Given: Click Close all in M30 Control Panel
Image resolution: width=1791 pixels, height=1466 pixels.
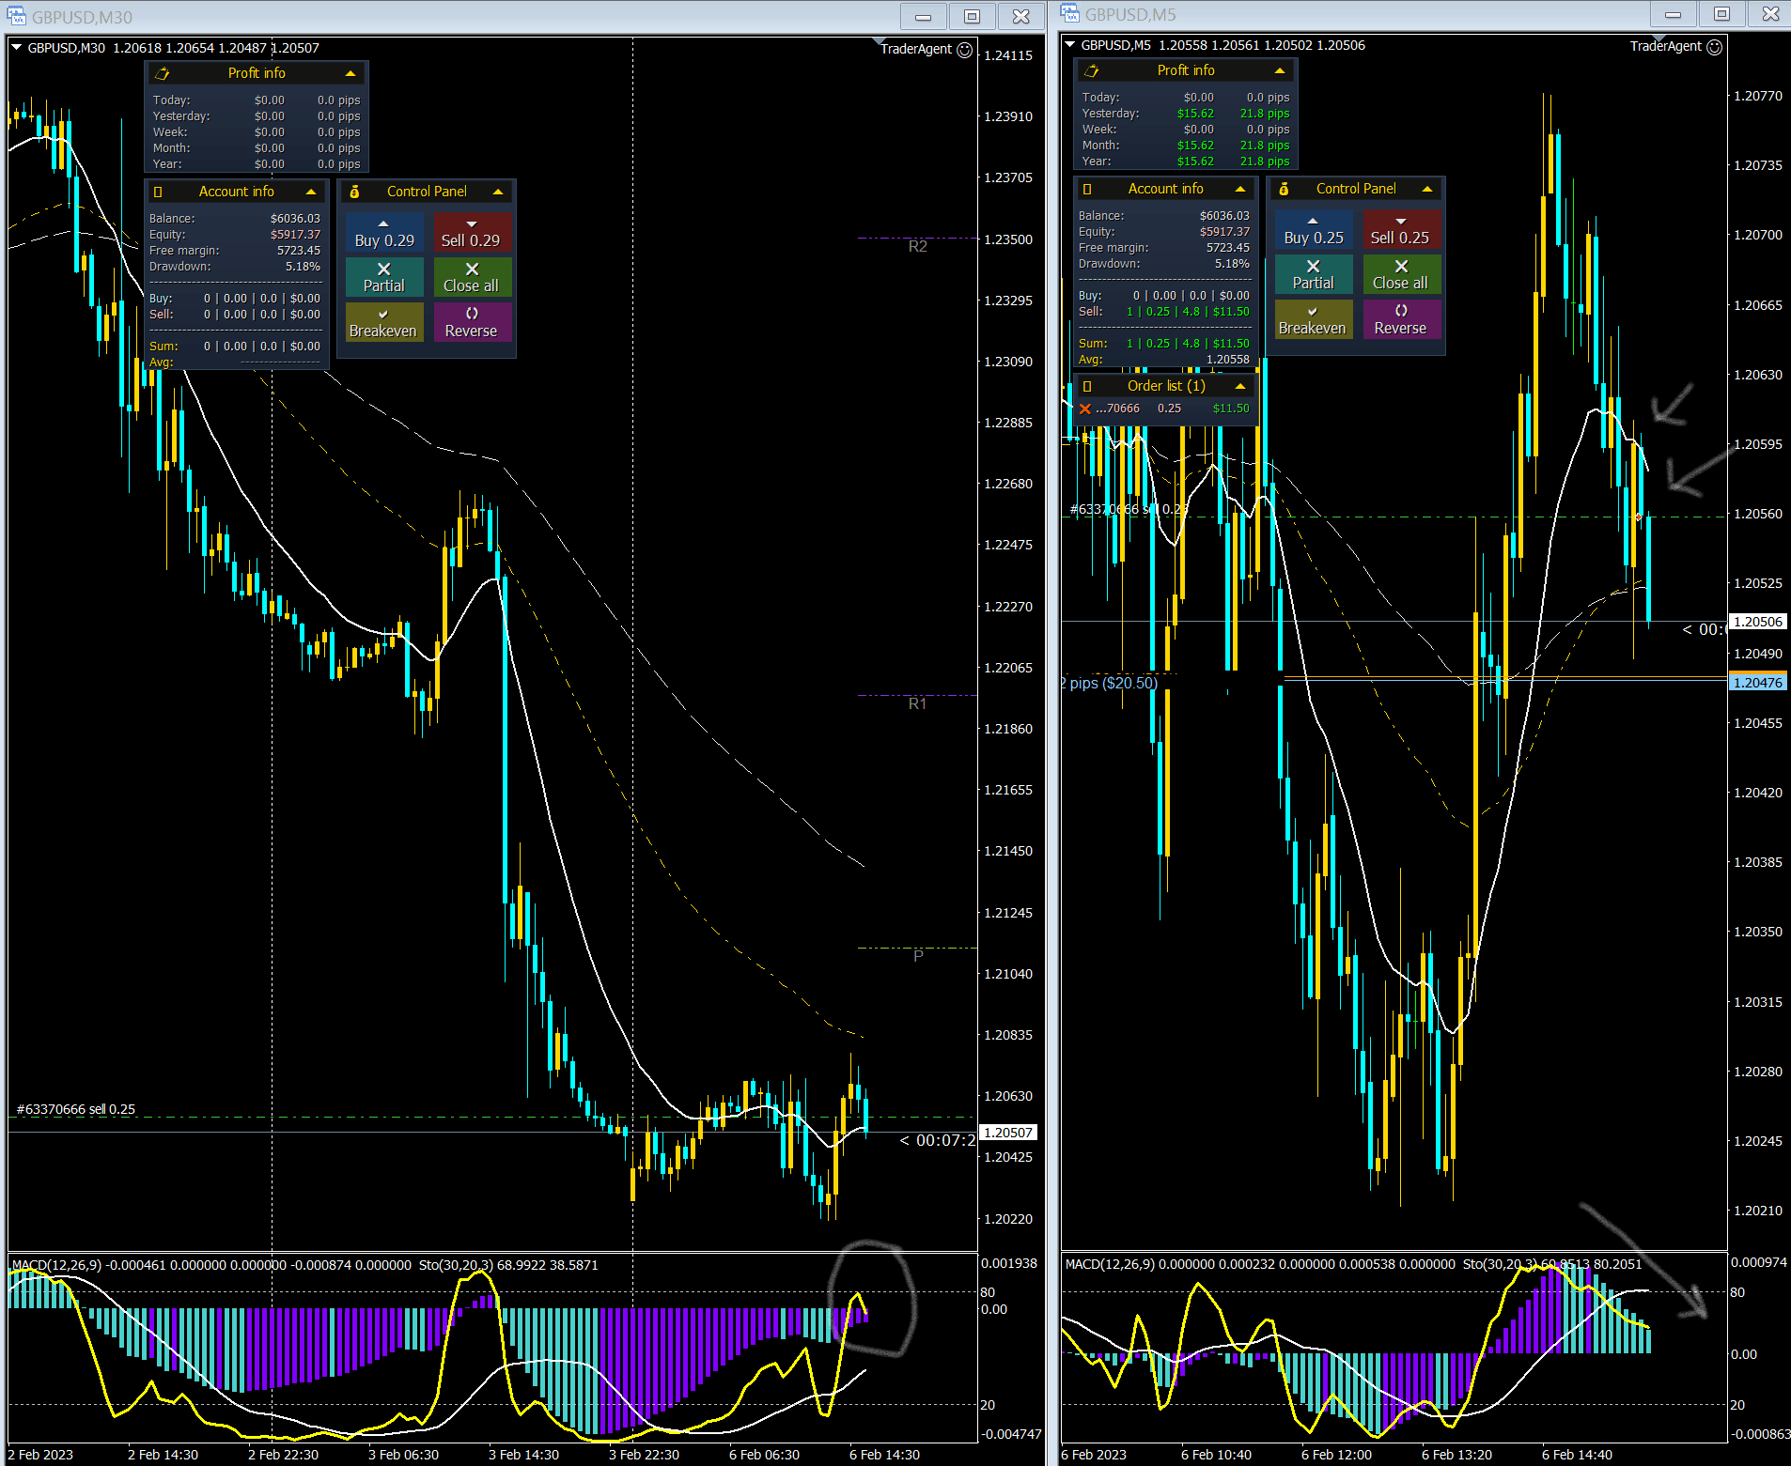Looking at the screenshot, I should (472, 277).
